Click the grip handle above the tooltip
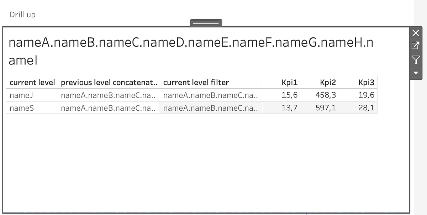 206,22
